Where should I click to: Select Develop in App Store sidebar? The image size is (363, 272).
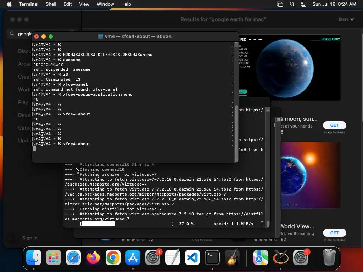[24, 115]
